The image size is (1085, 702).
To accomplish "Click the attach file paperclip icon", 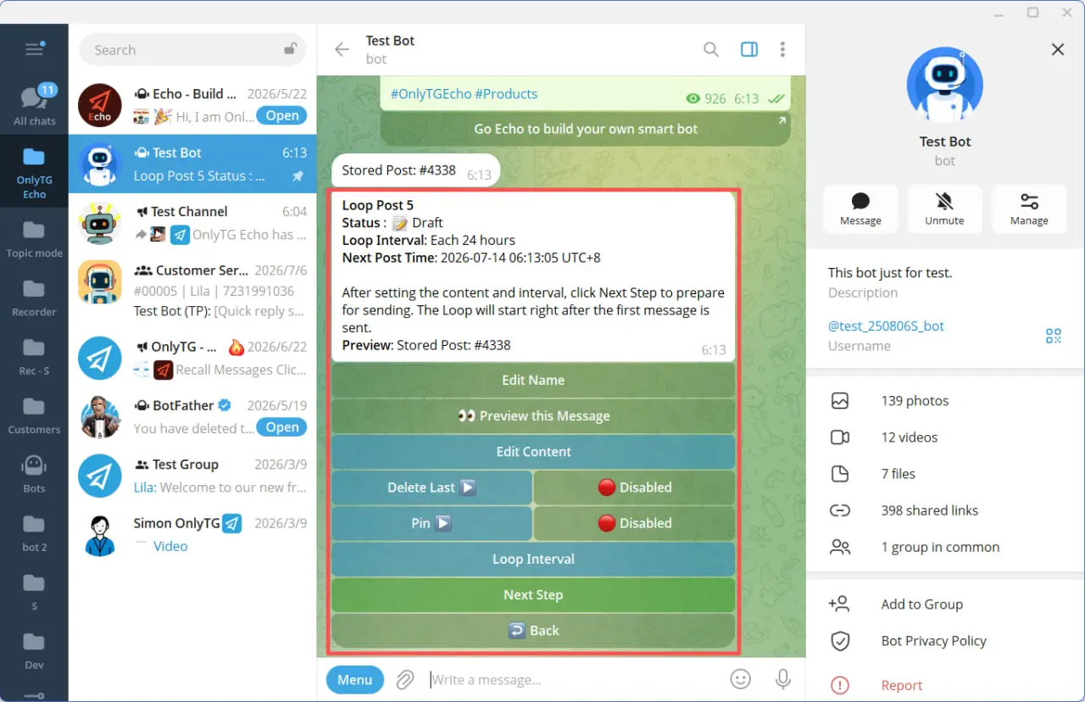I will tap(405, 679).
